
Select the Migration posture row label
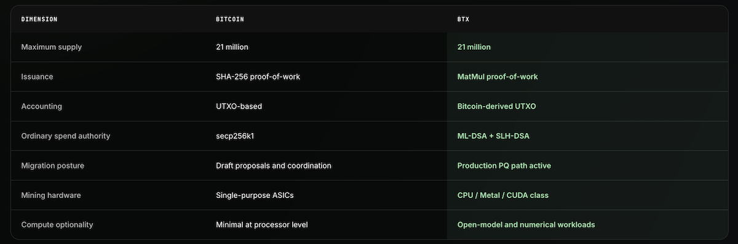pos(53,166)
